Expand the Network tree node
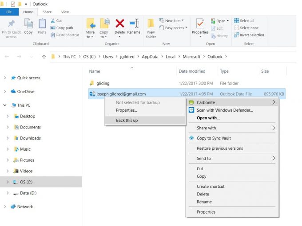302x226 pixels. 5,207
